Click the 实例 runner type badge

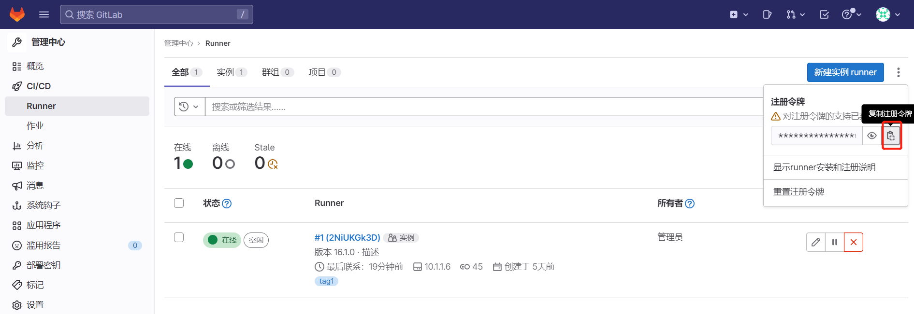(x=401, y=238)
